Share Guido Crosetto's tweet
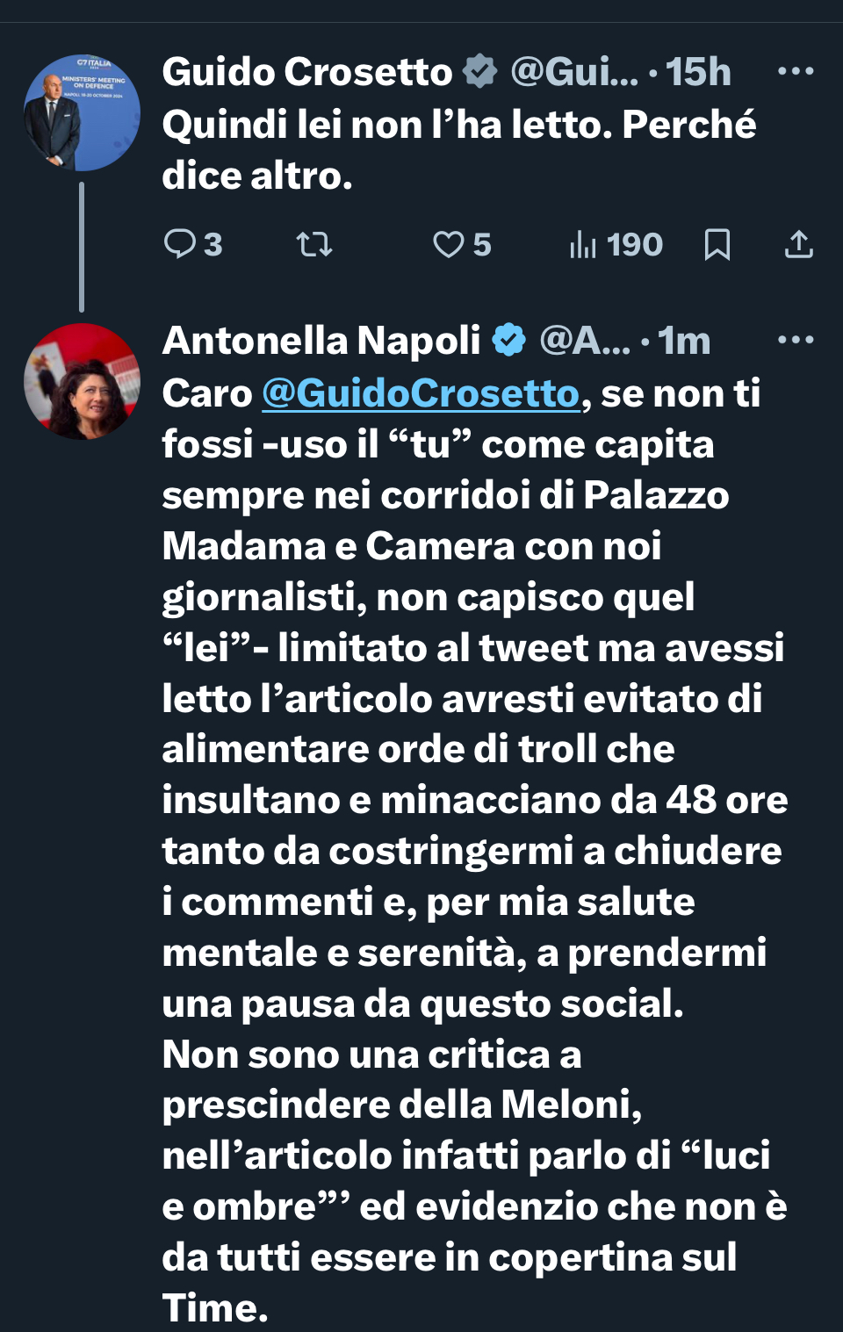 pyautogui.click(x=798, y=244)
